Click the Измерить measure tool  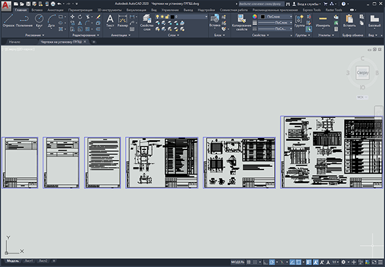[323, 21]
